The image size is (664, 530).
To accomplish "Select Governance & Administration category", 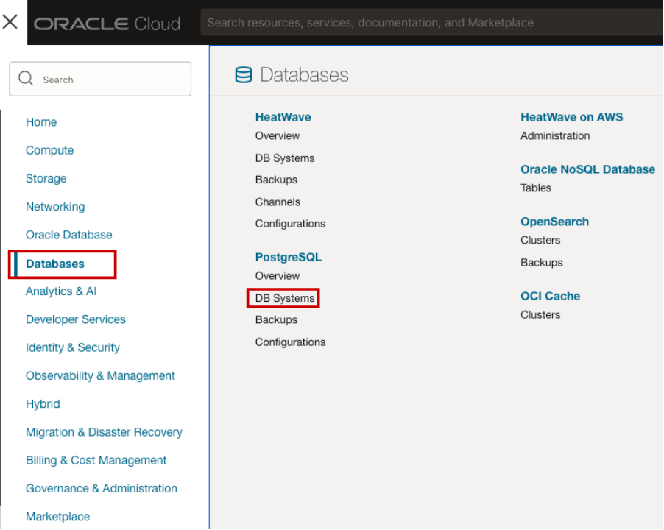I will pyautogui.click(x=102, y=489).
